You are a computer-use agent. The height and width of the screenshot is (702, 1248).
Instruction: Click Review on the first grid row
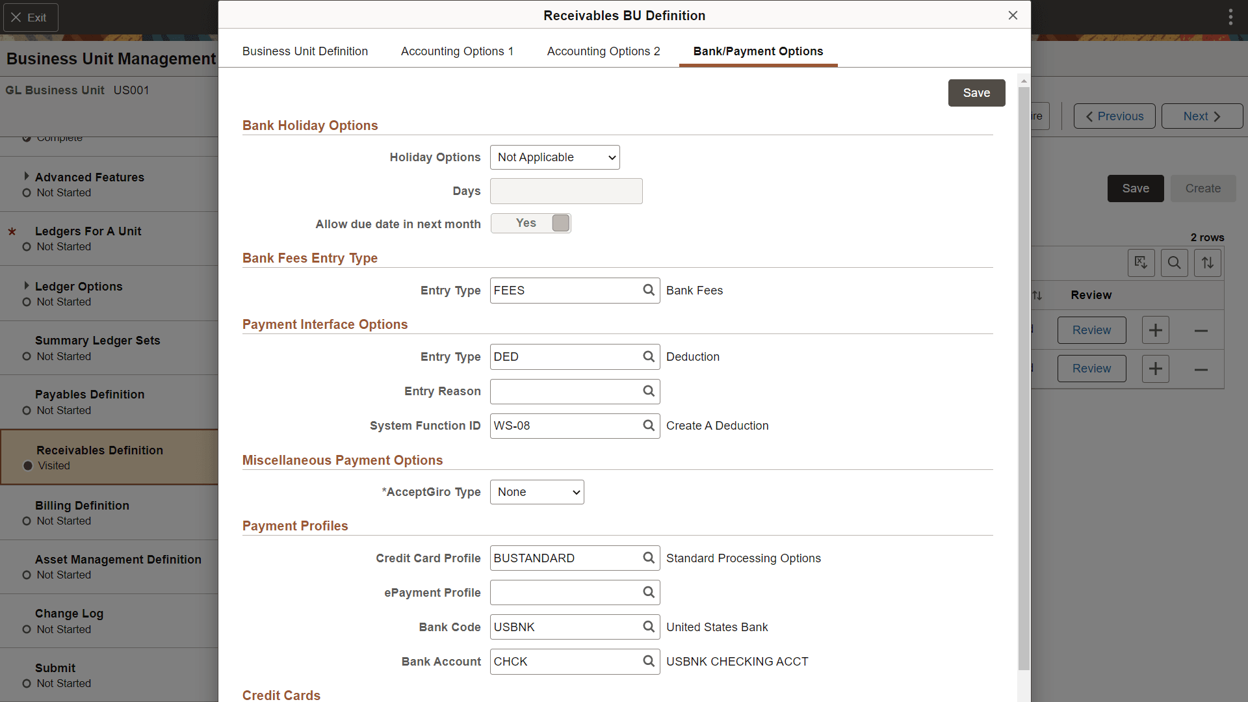(1091, 330)
